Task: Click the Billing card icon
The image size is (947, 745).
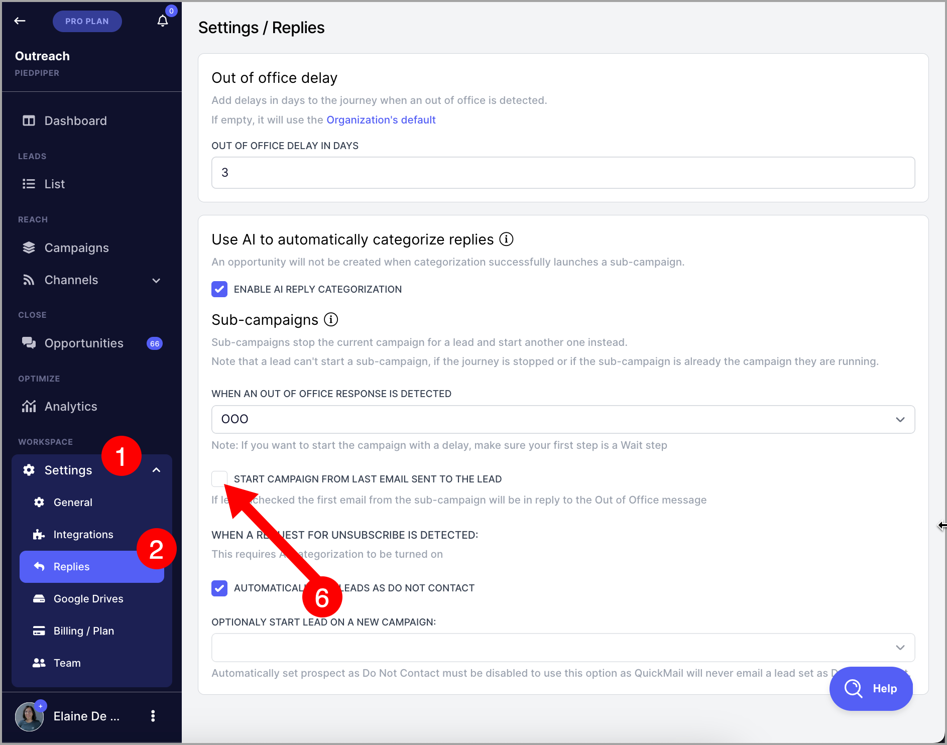Action: [39, 631]
